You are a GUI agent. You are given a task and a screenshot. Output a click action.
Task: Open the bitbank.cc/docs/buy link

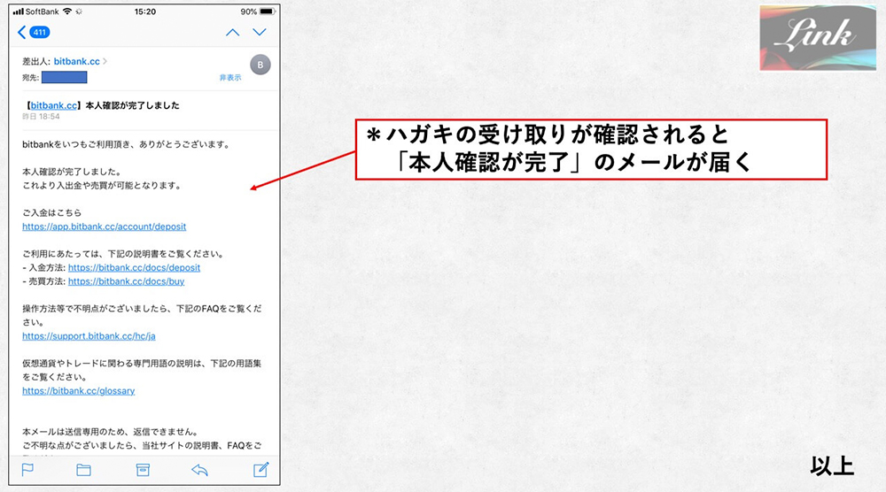(126, 281)
